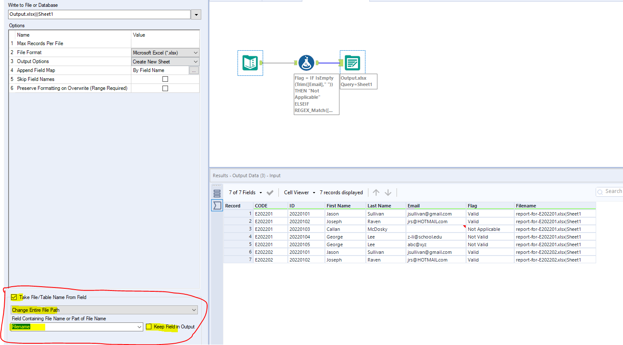Click the up arrow in the Results toolbar
Image resolution: width=623 pixels, height=345 pixels.
[x=376, y=193]
